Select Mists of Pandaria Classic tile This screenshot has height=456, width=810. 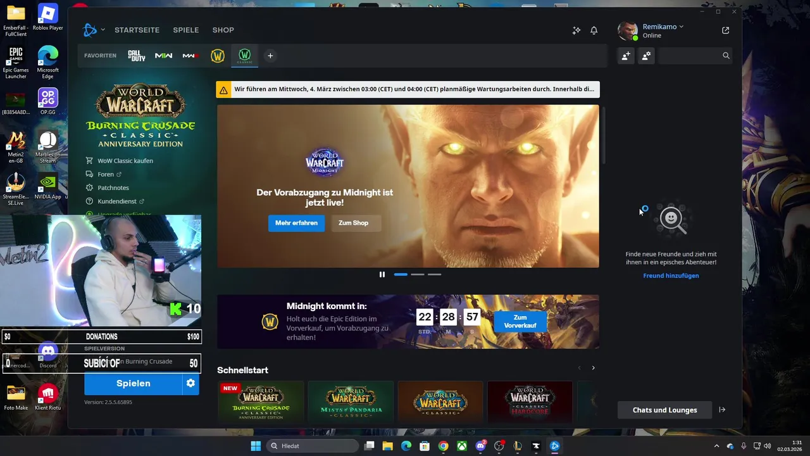tap(351, 403)
